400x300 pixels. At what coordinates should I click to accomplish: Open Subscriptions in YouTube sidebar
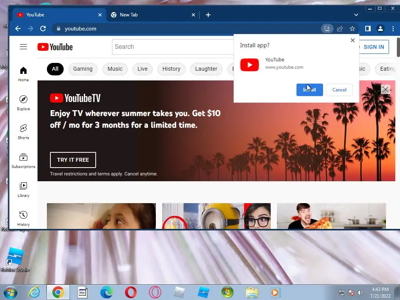[23, 161]
